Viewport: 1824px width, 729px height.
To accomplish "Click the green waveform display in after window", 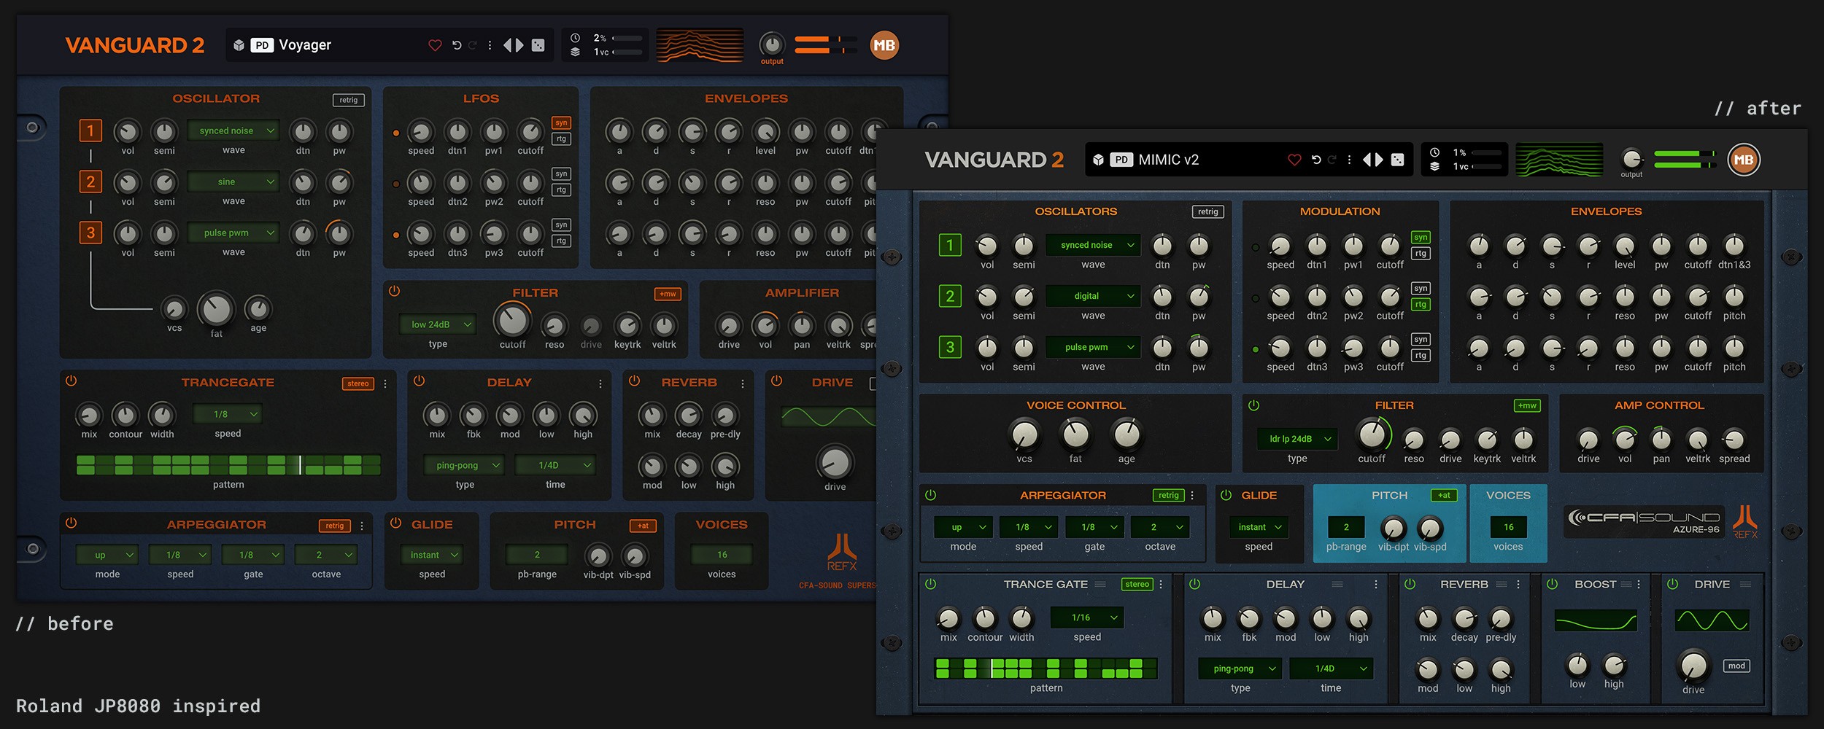I will (x=1559, y=160).
